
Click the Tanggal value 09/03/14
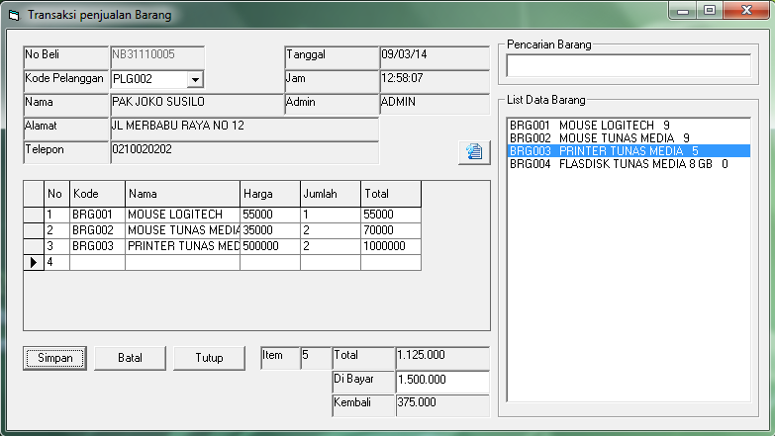[435, 57]
